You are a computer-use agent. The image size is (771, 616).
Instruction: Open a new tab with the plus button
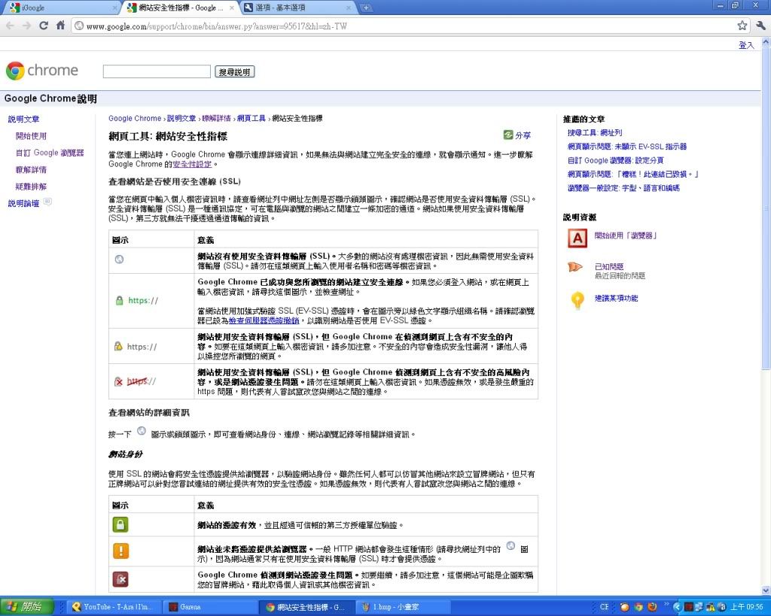pos(366,8)
